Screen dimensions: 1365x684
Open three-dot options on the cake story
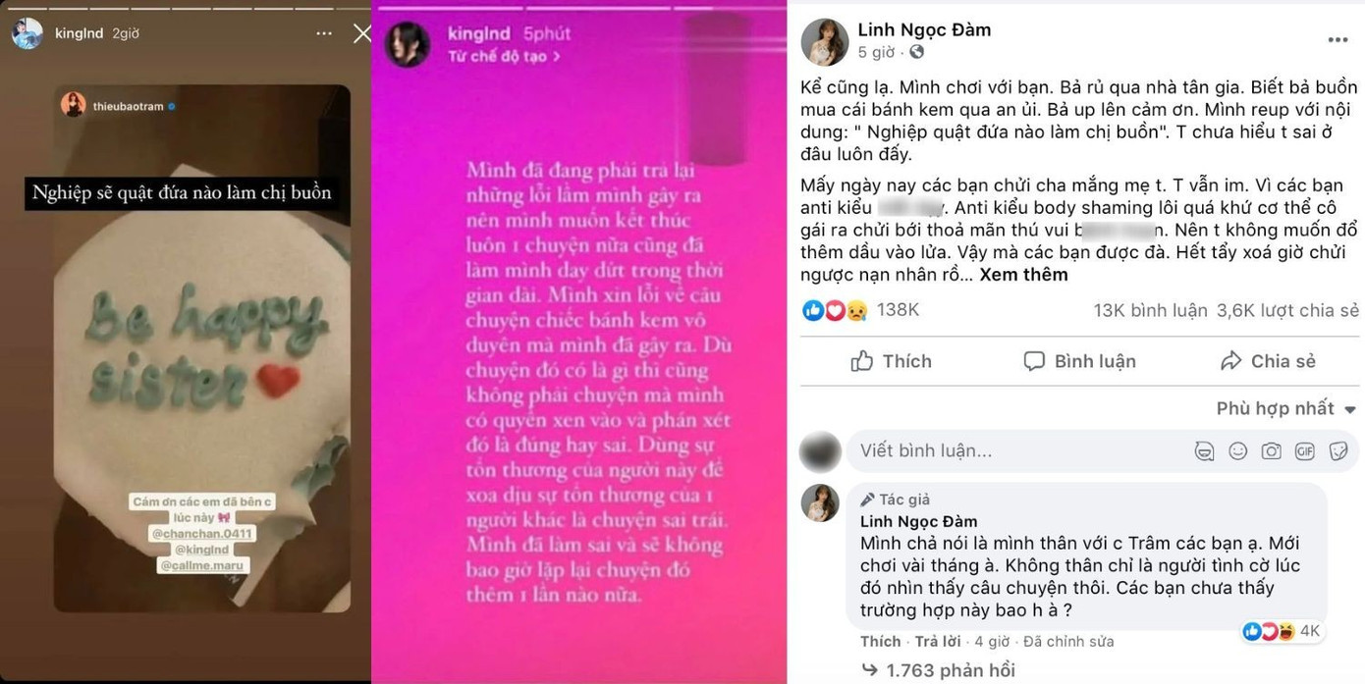(324, 33)
